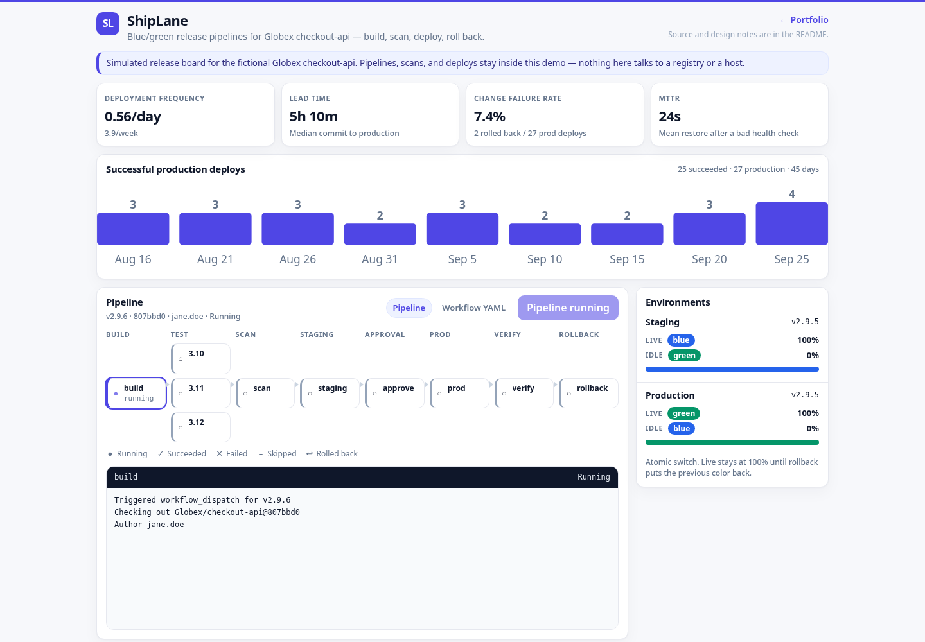Click the 'Rolled back' legend entry
The image size is (925, 642).
332,454
